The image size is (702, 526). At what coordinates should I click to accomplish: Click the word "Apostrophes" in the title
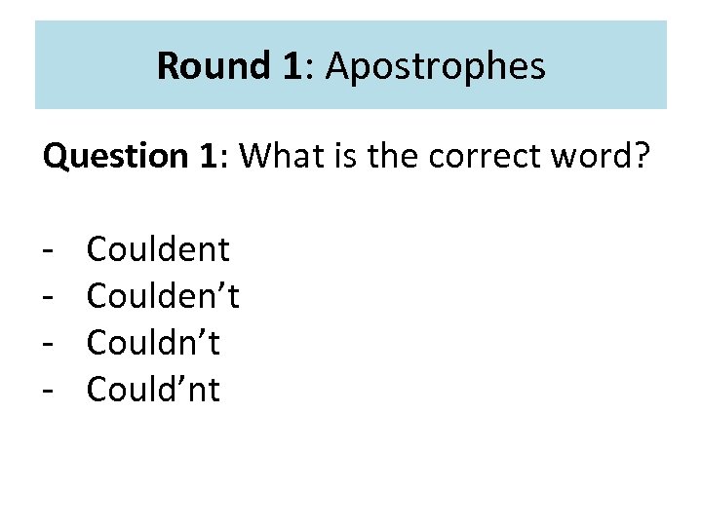tap(436, 66)
